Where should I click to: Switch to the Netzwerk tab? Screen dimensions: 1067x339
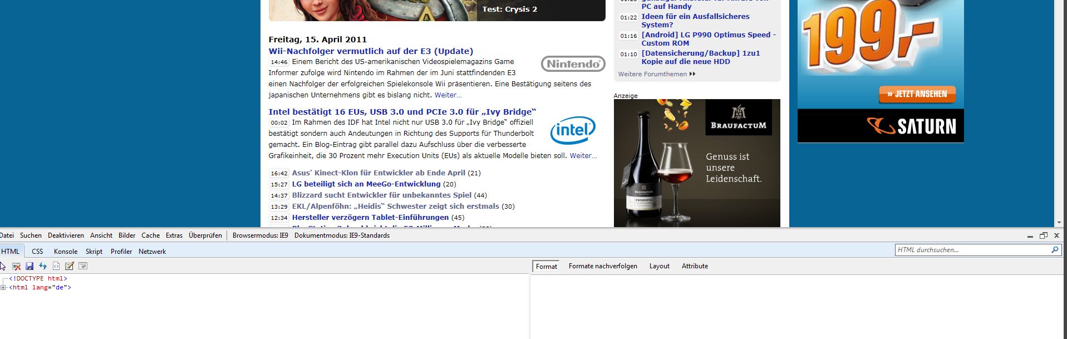[x=152, y=252]
